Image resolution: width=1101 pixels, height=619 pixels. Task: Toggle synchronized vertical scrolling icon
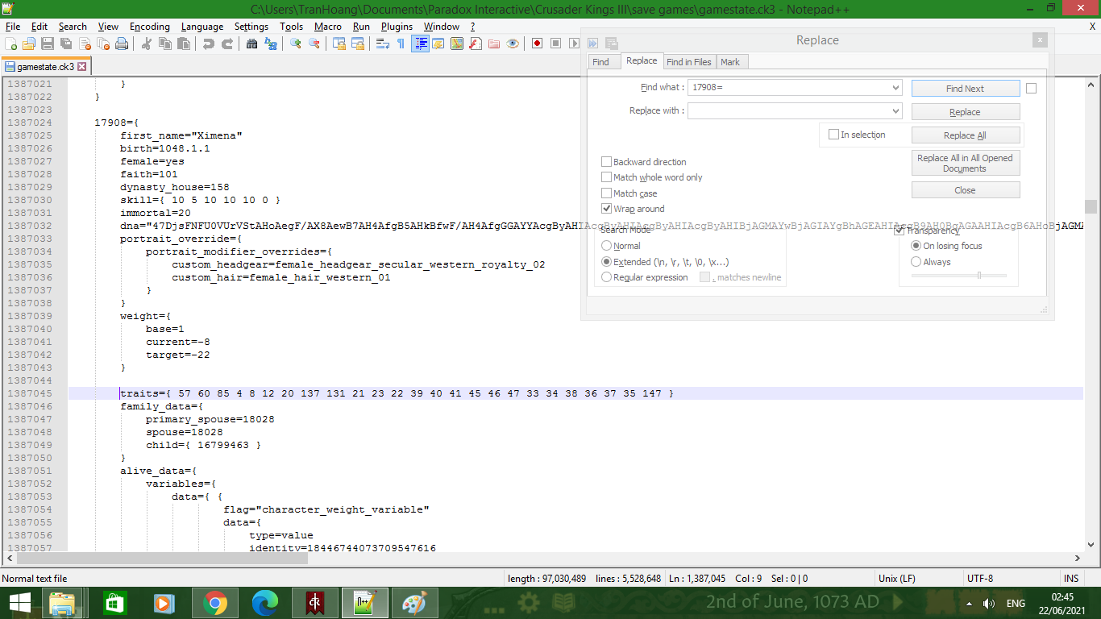pyautogui.click(x=339, y=44)
